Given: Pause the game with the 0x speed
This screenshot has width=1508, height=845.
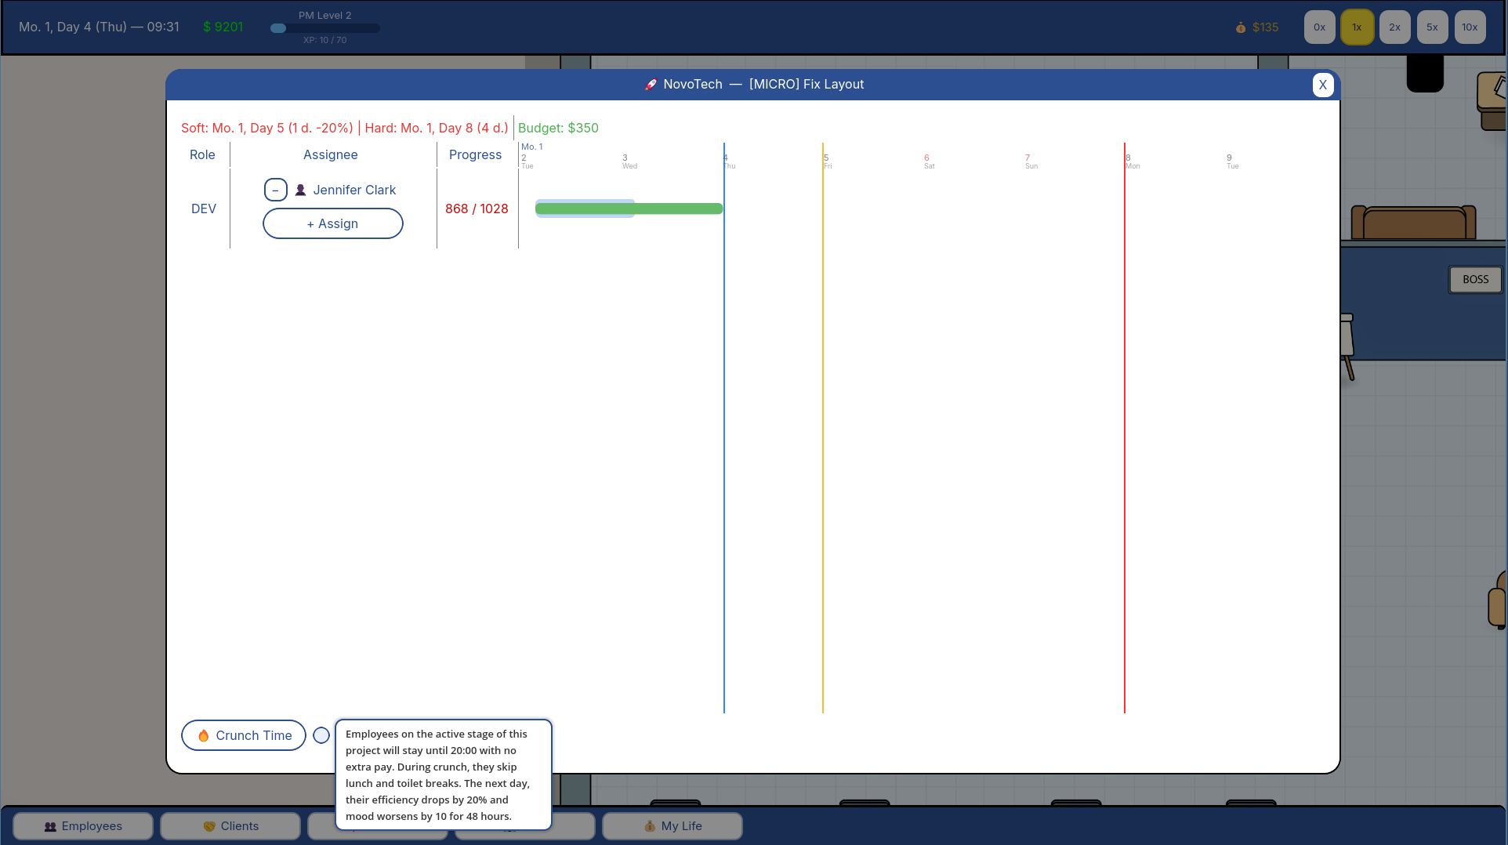Looking at the screenshot, I should [x=1320, y=27].
